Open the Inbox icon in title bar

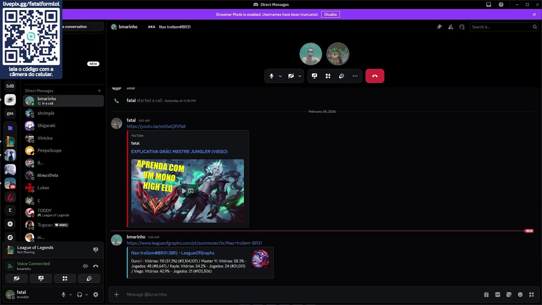pos(489,5)
